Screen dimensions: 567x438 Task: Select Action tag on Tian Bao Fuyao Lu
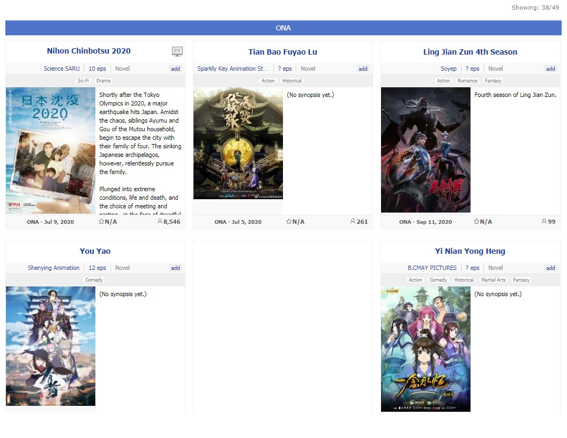coord(268,81)
